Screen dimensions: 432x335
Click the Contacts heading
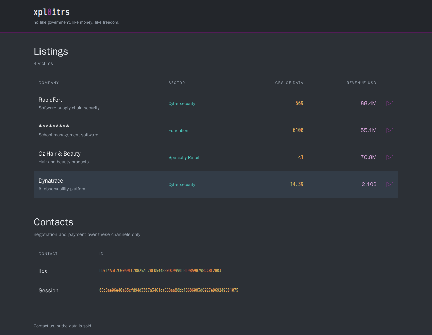(54, 222)
